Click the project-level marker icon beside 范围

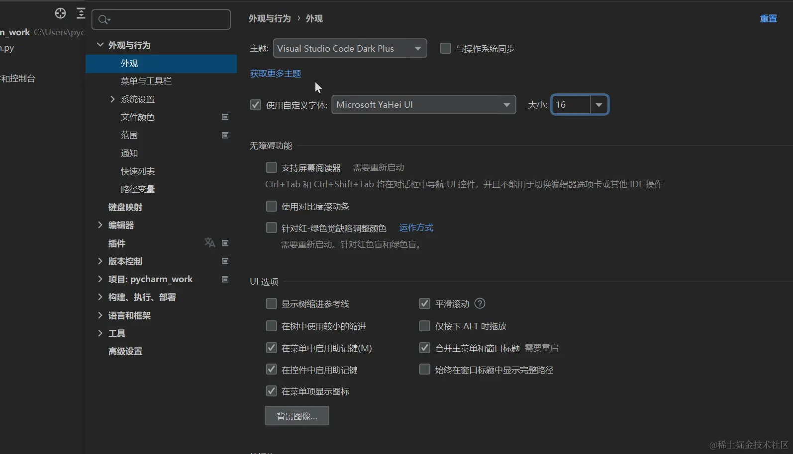(x=225, y=135)
